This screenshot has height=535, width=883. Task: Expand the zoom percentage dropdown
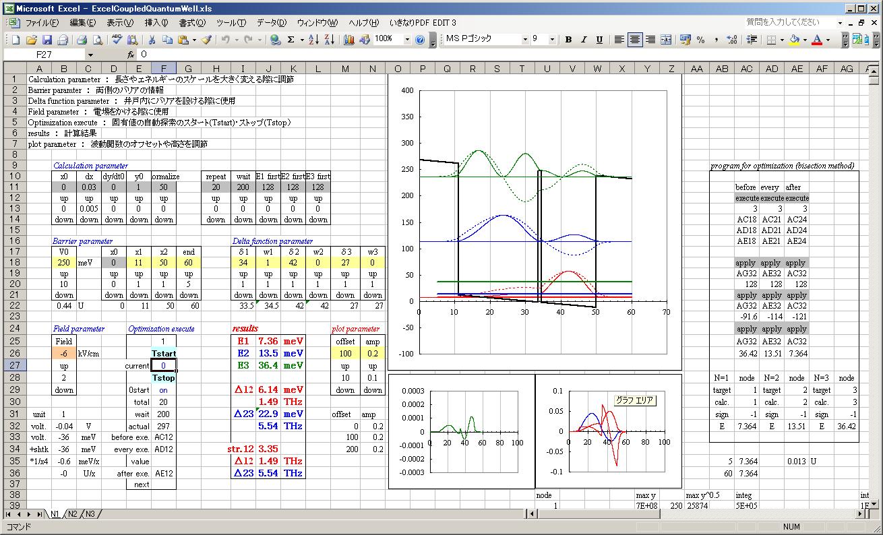pos(407,40)
